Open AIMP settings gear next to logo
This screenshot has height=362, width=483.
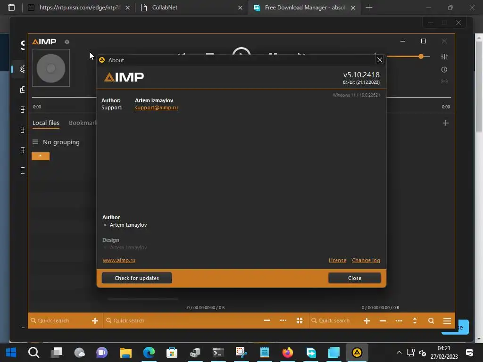[x=67, y=42]
